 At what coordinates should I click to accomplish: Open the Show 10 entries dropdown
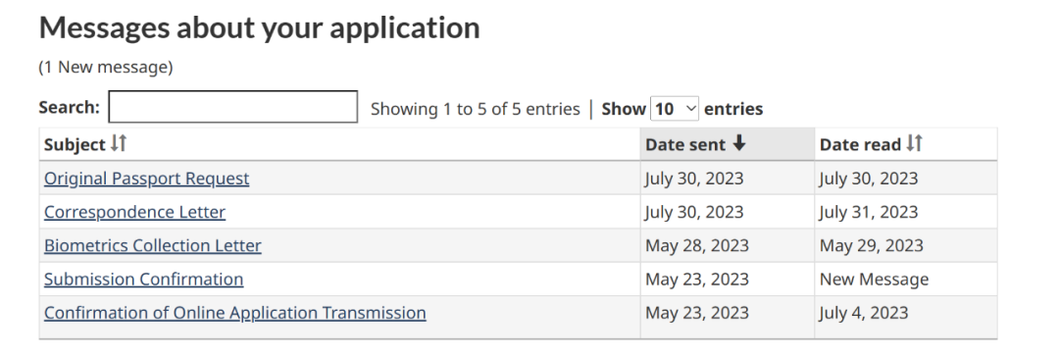(x=674, y=109)
